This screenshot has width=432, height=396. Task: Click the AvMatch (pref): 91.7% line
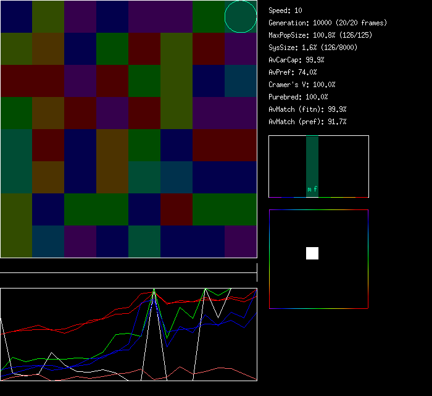[x=308, y=122]
